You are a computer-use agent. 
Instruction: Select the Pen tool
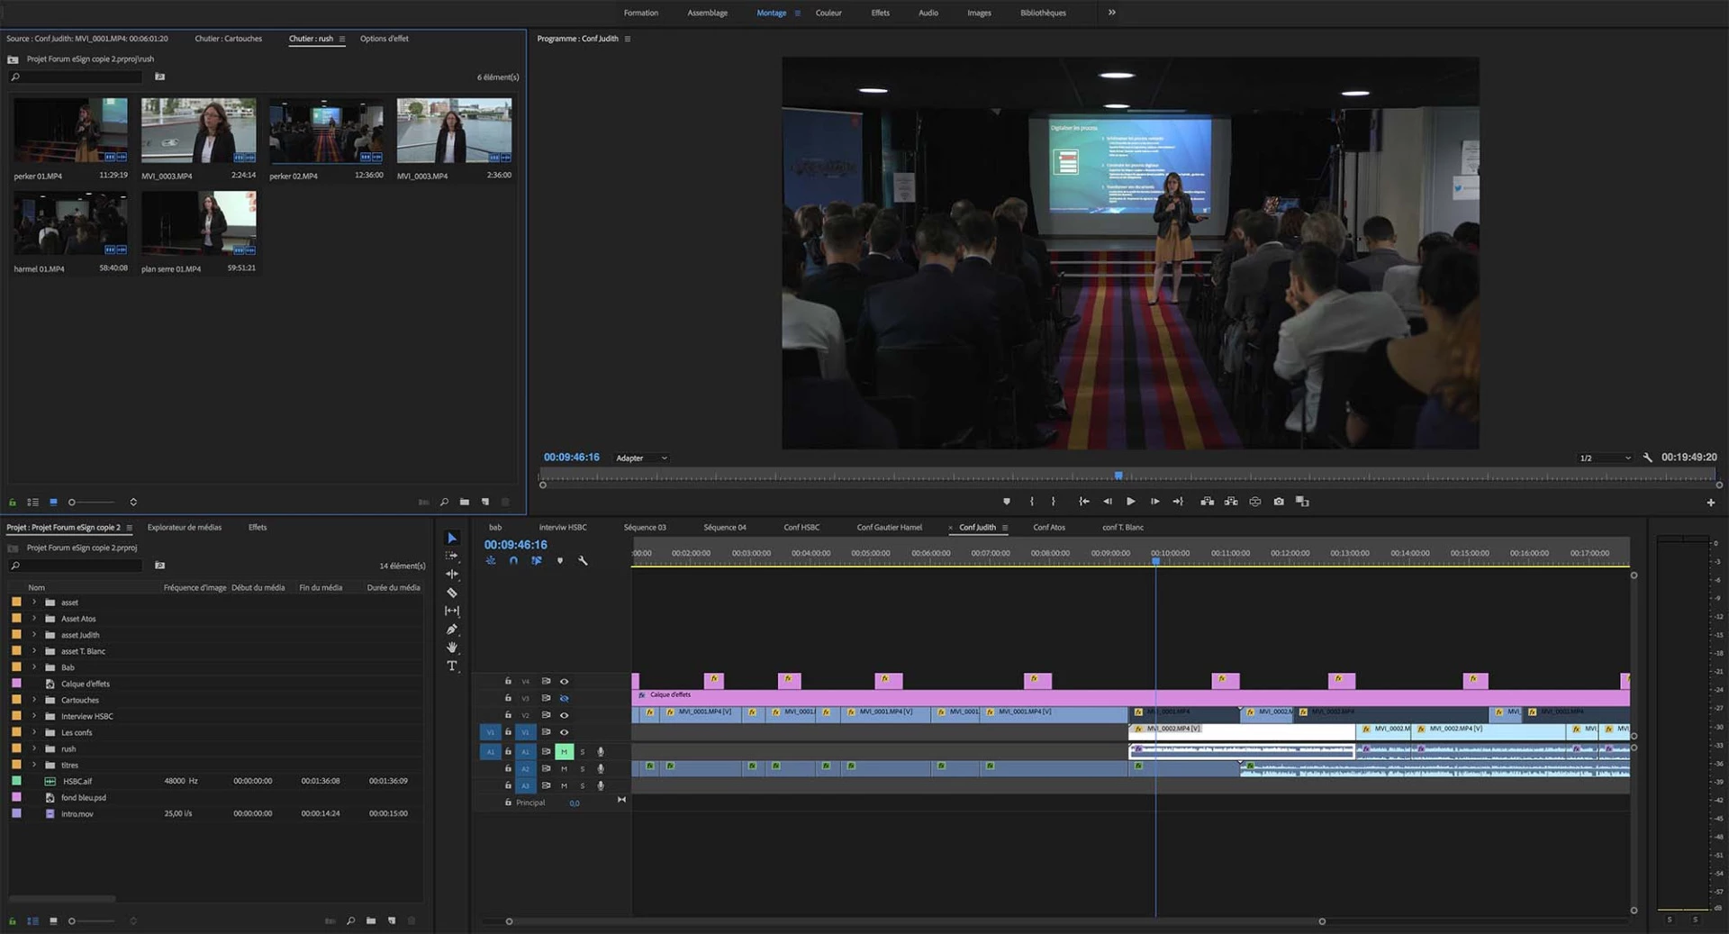click(452, 630)
